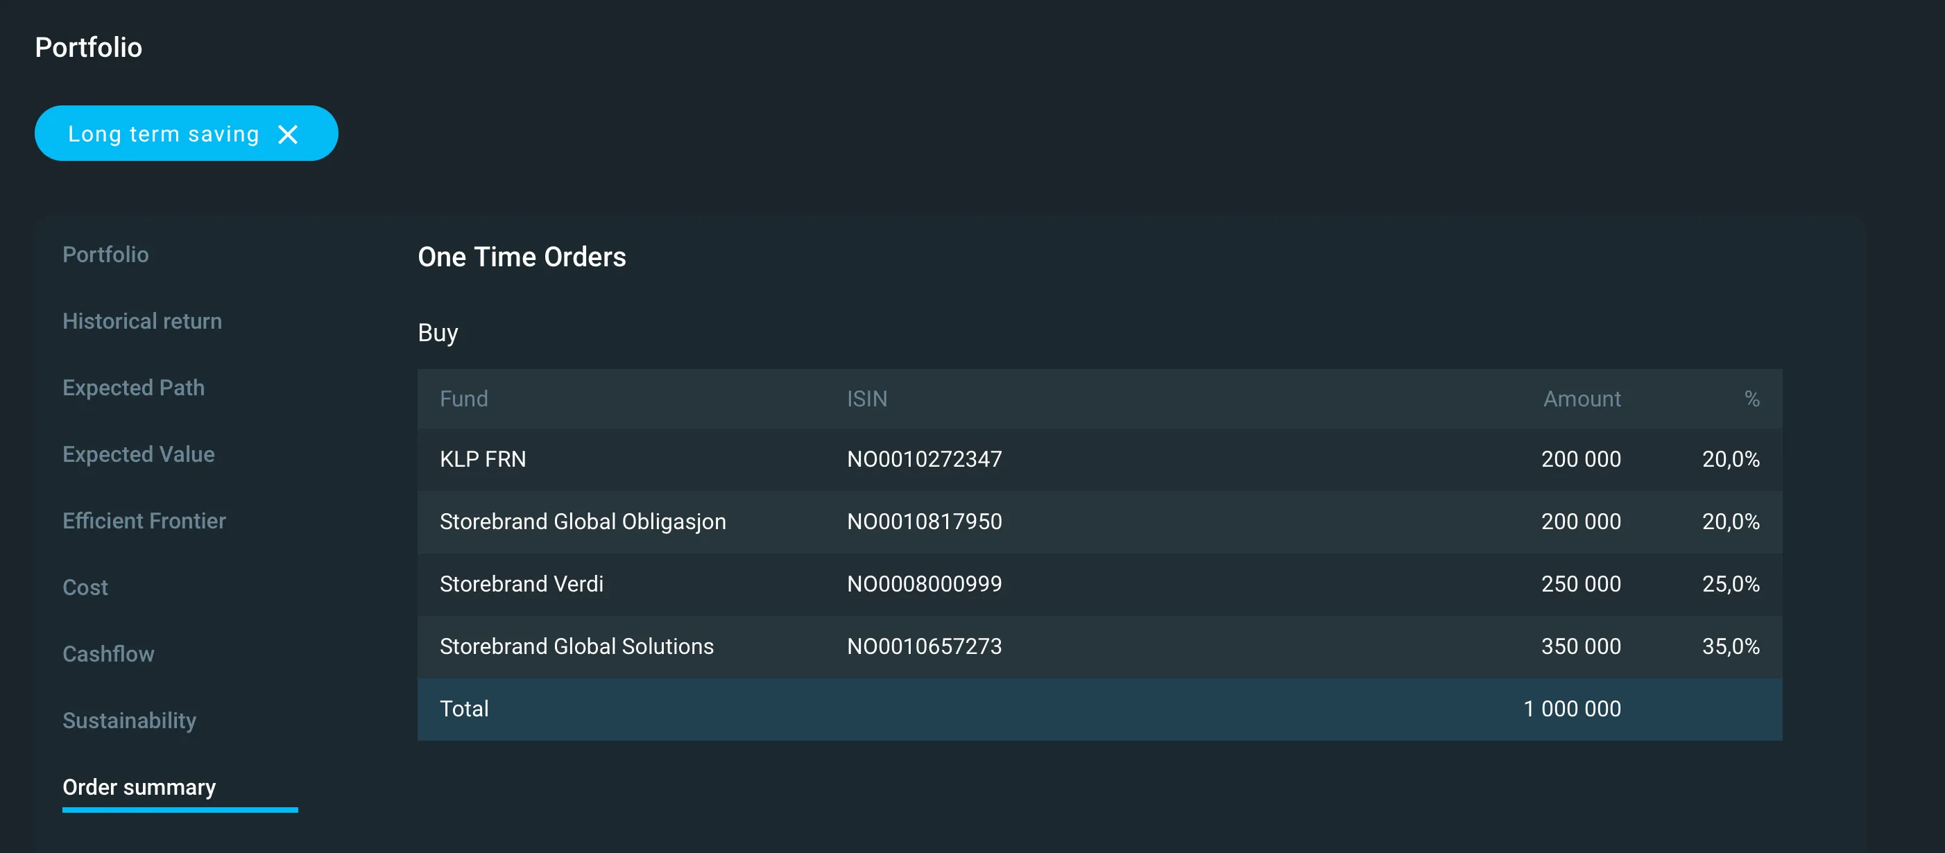Open the Efficient Frontier tab
The image size is (1945, 853).
pos(144,521)
